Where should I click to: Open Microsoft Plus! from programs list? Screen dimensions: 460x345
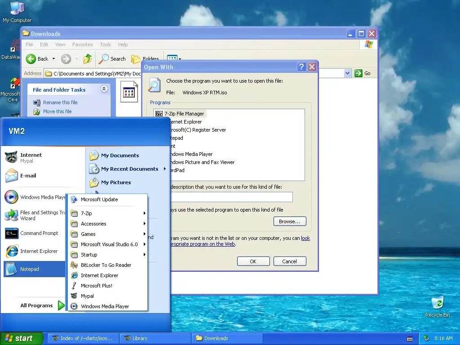coord(108,286)
